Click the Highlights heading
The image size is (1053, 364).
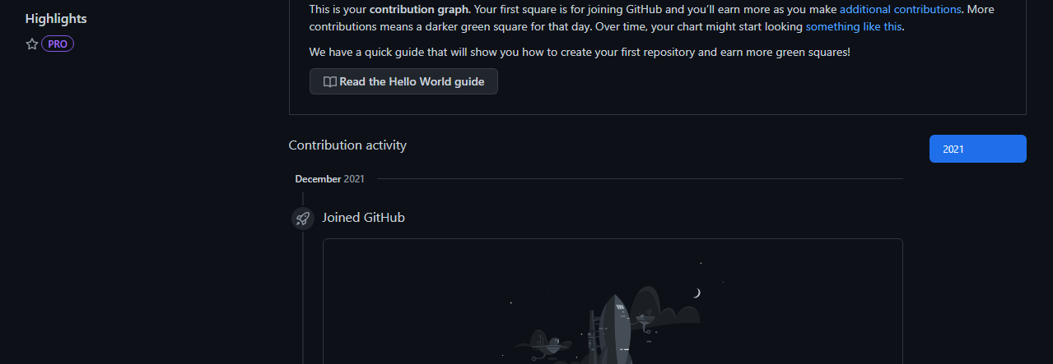pyautogui.click(x=56, y=18)
